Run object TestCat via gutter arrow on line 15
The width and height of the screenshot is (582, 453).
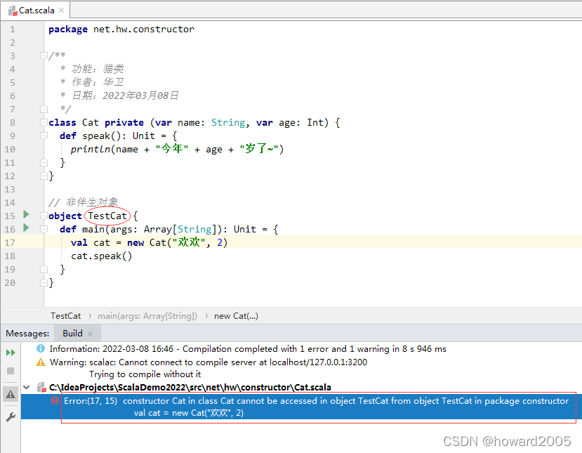[26, 214]
